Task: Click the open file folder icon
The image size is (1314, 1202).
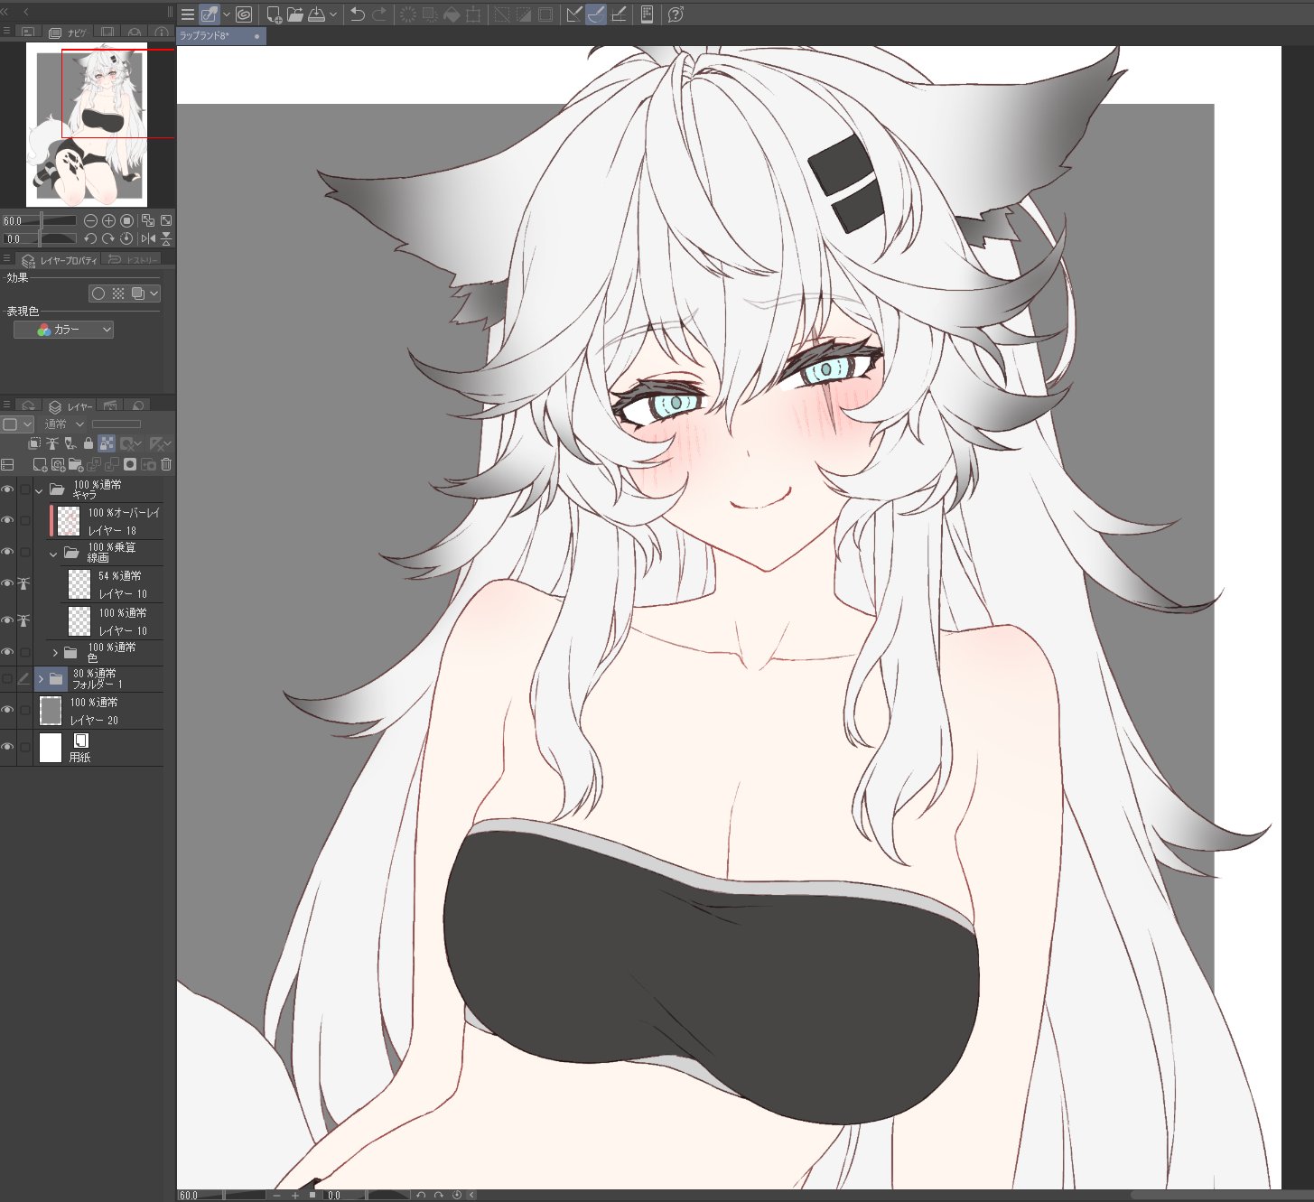Action: pyautogui.click(x=294, y=14)
